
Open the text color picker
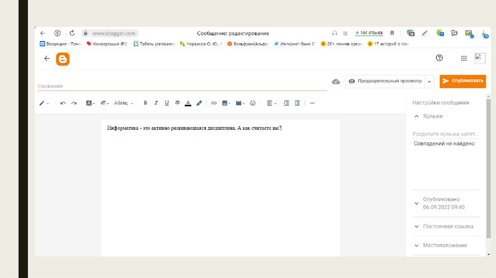[188, 103]
